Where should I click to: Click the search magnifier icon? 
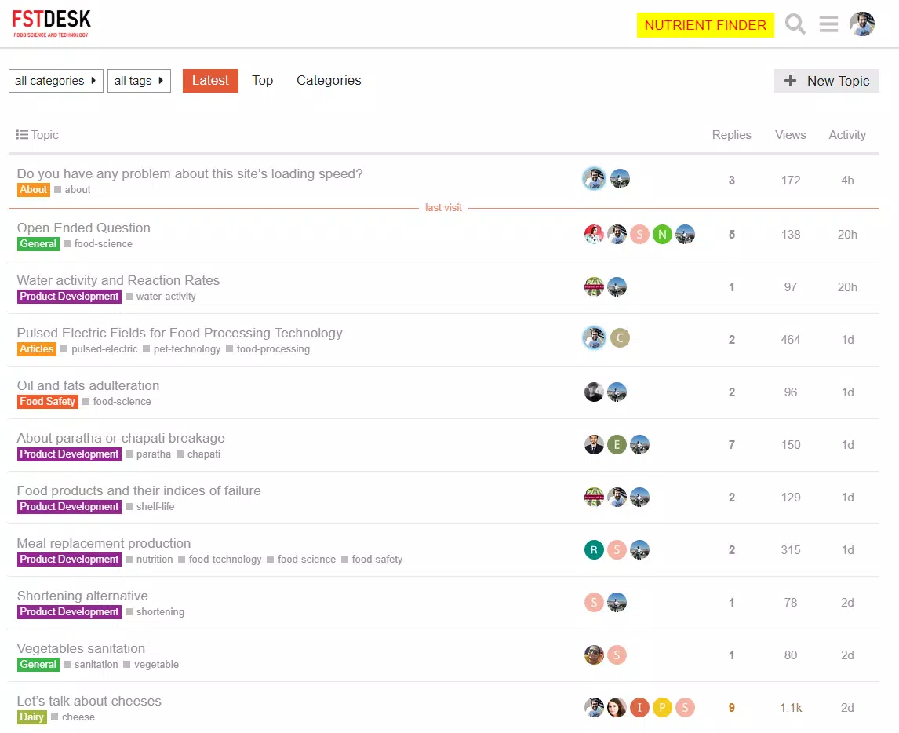795,24
